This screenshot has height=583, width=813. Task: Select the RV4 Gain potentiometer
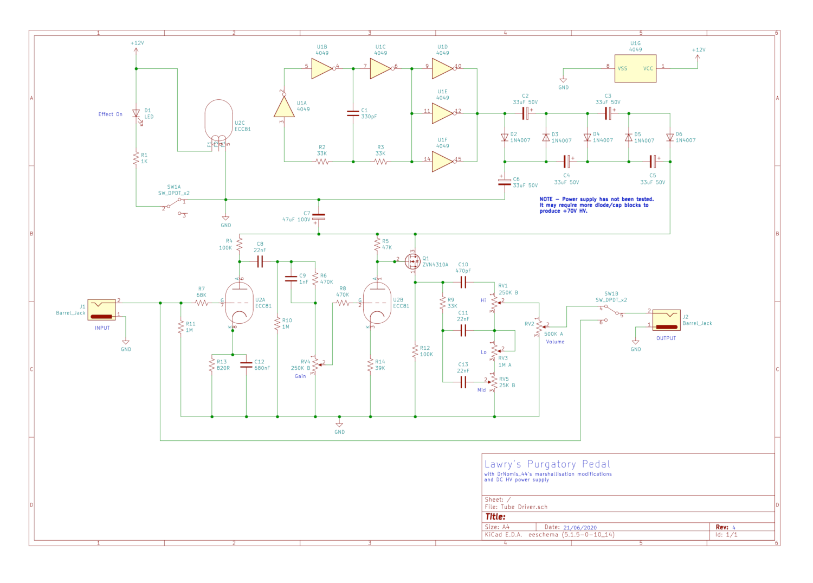[x=315, y=365]
